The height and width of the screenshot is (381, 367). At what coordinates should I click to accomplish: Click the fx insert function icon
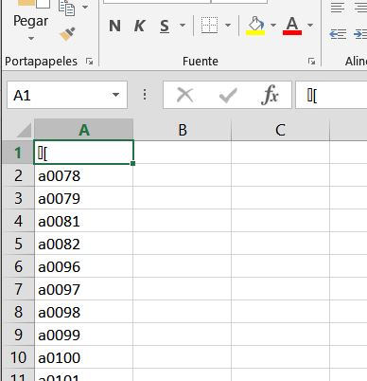[x=270, y=95]
